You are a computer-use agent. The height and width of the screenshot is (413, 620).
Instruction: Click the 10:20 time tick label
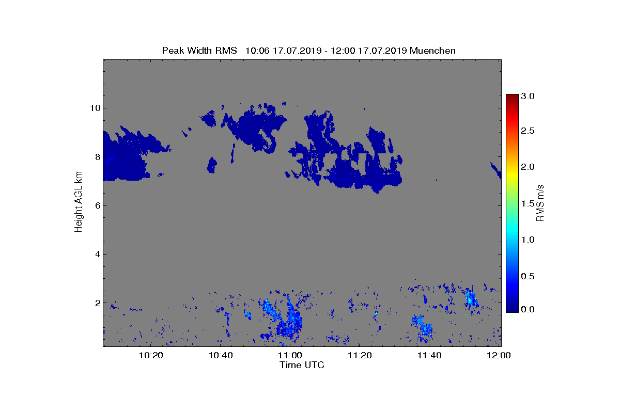151,355
